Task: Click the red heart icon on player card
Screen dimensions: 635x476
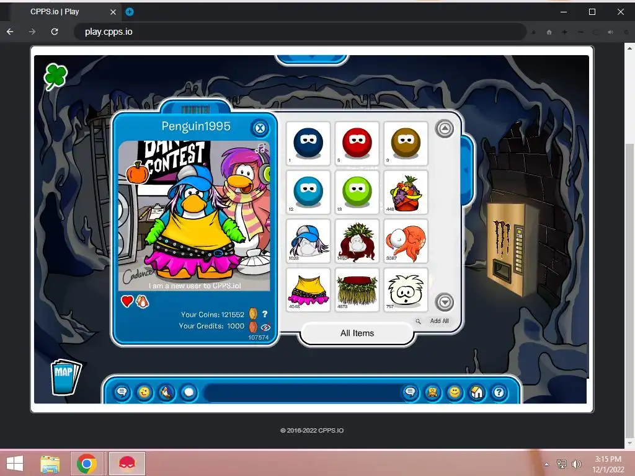Action: coord(127,301)
